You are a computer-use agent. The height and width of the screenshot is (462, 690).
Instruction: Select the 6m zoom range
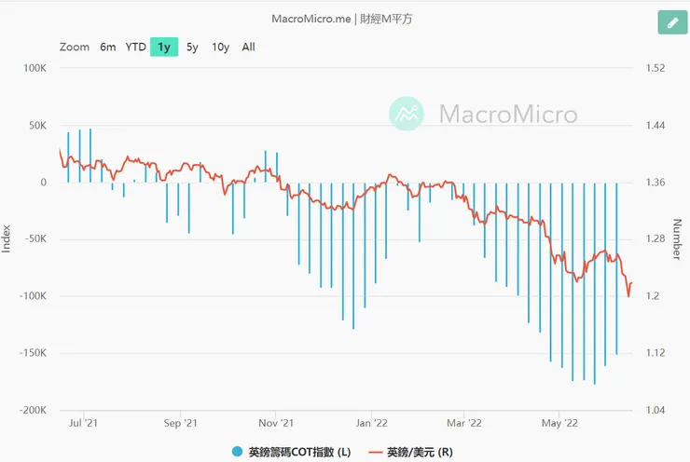pyautogui.click(x=108, y=47)
